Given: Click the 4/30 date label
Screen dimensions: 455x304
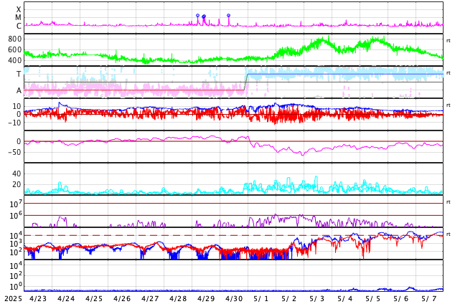Looking at the screenshot, I should pyautogui.click(x=234, y=299).
